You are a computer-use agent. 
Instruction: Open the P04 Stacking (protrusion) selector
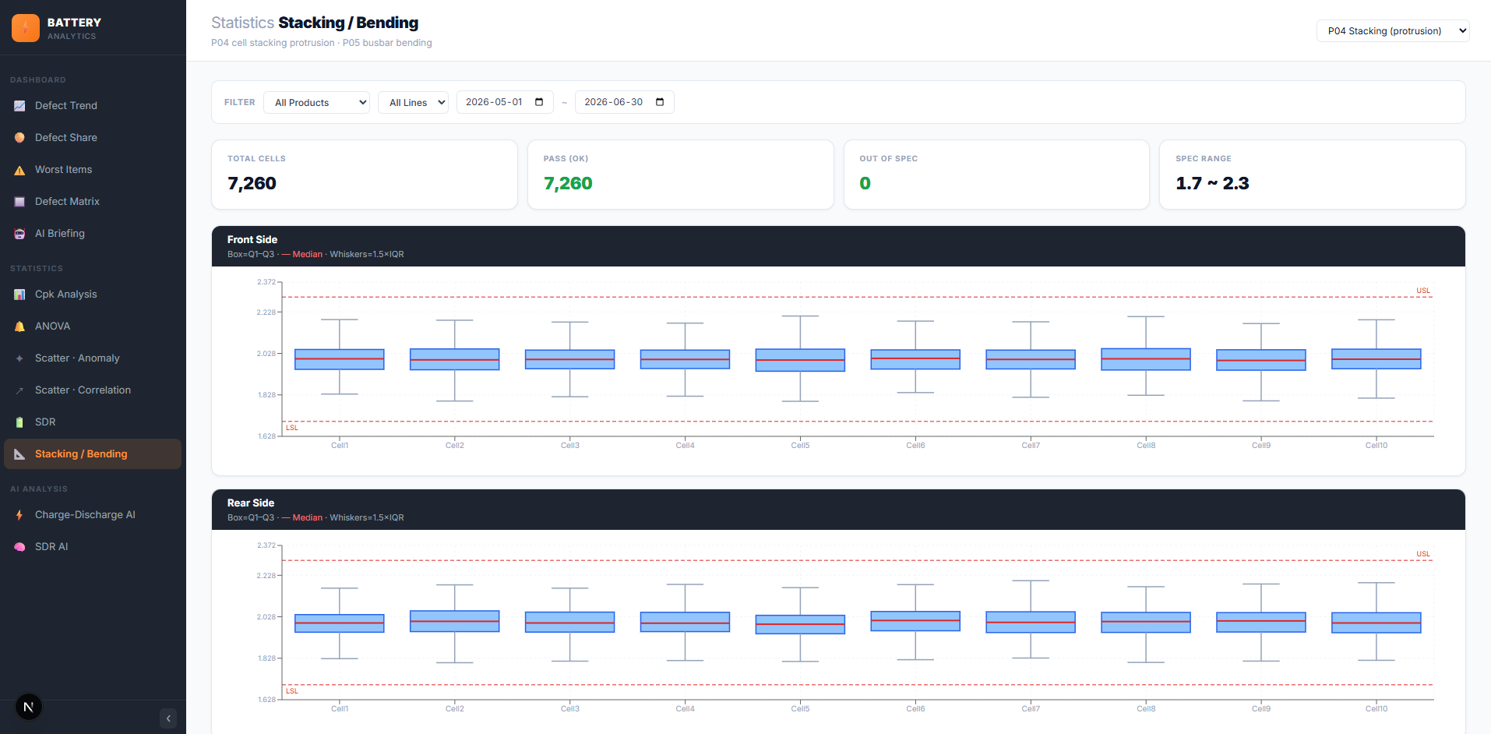coord(1393,30)
